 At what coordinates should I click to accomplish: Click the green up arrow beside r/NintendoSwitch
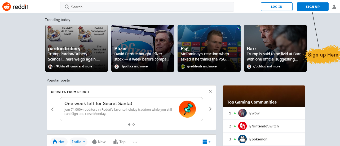pyautogui.click(x=235, y=126)
